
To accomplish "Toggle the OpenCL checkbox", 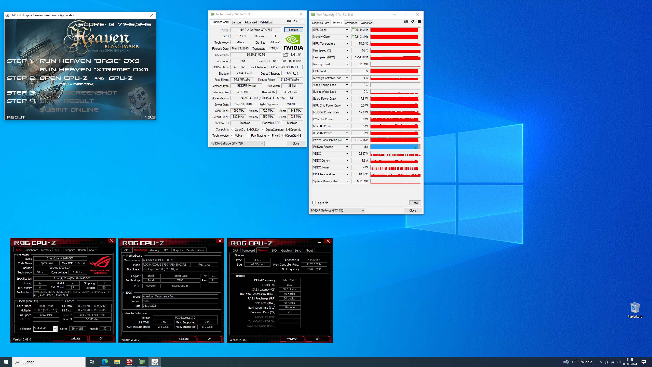I will (233, 130).
